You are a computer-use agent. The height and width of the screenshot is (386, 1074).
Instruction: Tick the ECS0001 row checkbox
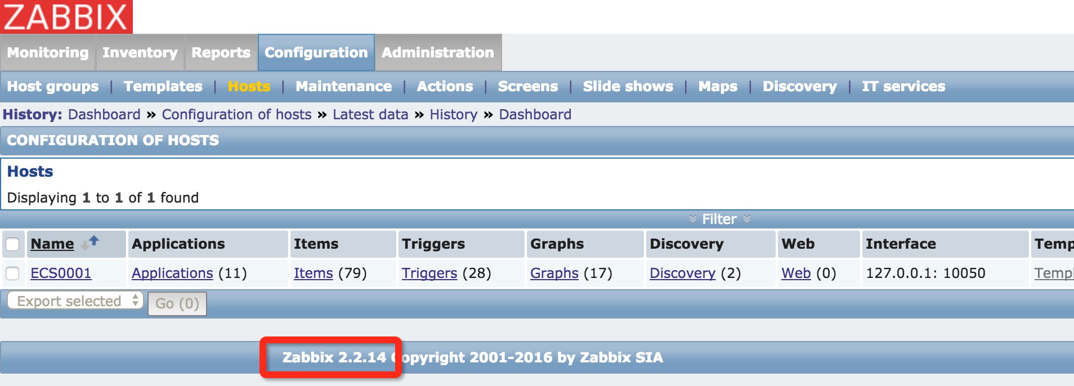(x=12, y=273)
